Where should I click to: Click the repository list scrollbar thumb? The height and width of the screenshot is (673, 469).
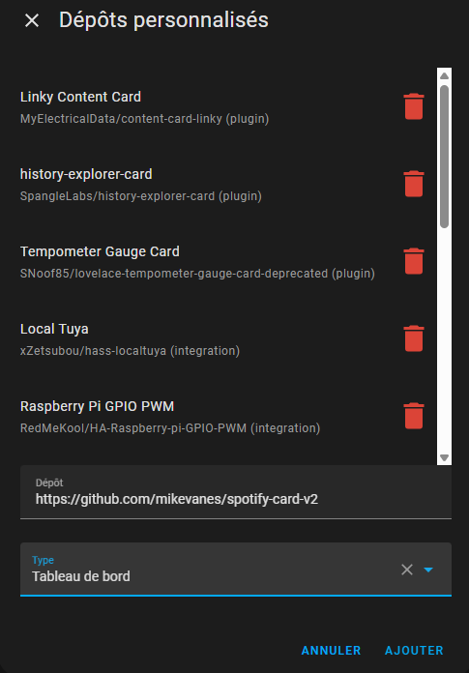(x=444, y=157)
